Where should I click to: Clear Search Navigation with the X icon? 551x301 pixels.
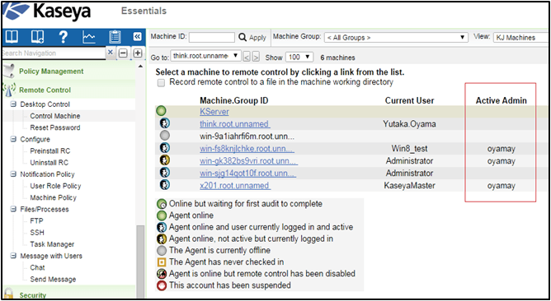110,53
